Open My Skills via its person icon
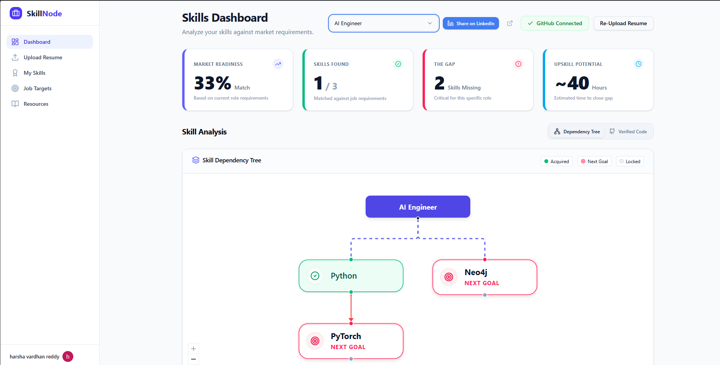The height and width of the screenshot is (365, 720). tap(15, 72)
